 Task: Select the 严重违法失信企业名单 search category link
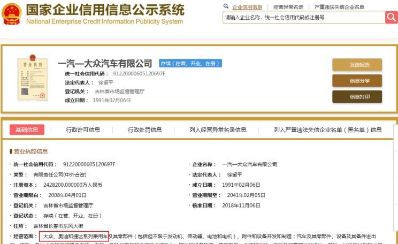(339, 7)
